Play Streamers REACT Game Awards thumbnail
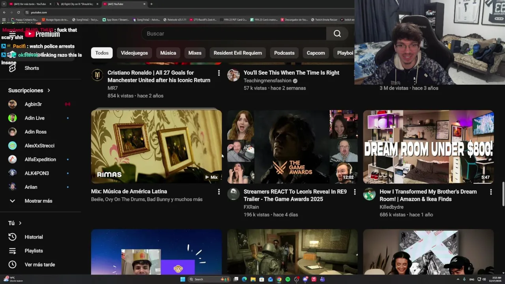Image resolution: width=505 pixels, height=284 pixels. pos(293,147)
